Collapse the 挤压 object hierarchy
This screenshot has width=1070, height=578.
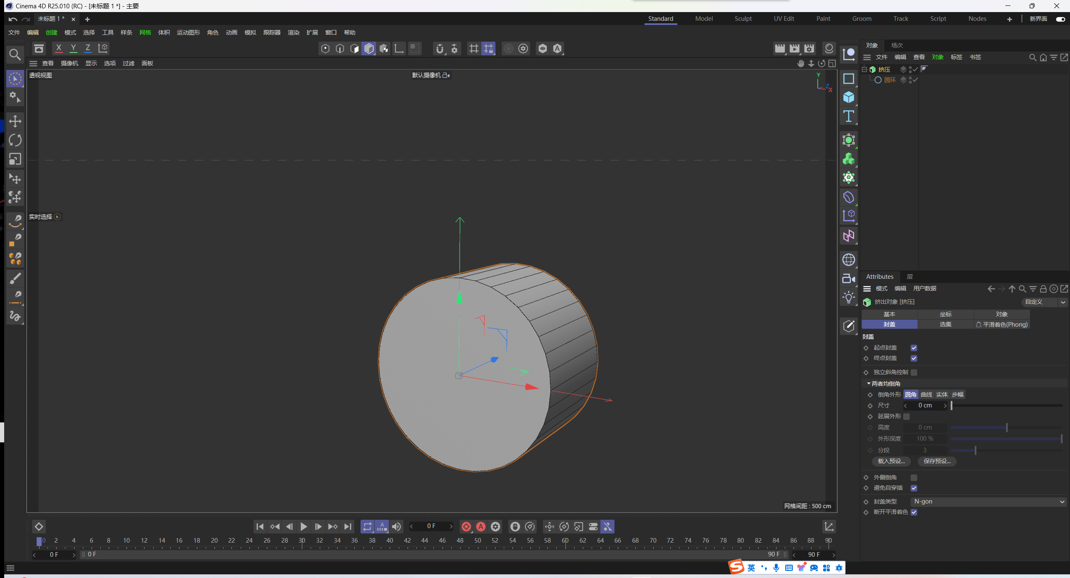click(863, 69)
